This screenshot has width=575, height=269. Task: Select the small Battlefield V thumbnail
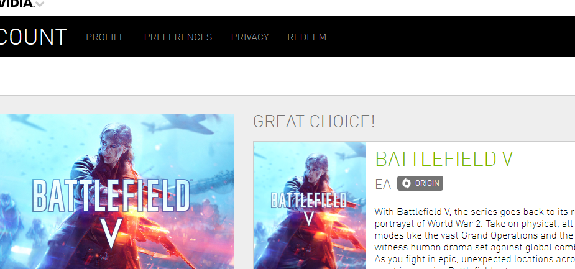[309, 205]
